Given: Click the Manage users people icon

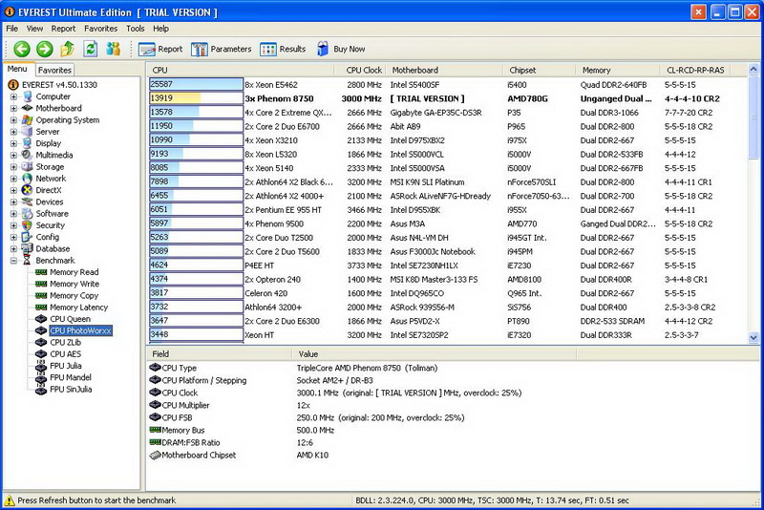Looking at the screenshot, I should [114, 49].
